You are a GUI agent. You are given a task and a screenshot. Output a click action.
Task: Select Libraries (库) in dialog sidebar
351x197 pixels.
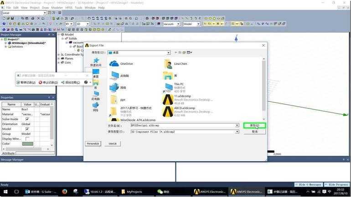96,84
